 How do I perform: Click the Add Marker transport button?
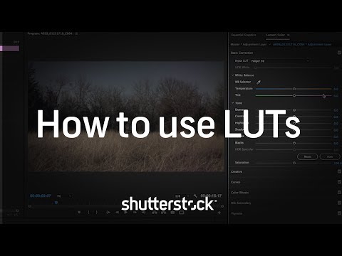(79, 213)
